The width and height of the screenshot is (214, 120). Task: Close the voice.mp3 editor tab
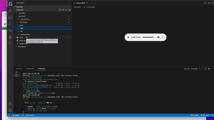click(x=87, y=3)
